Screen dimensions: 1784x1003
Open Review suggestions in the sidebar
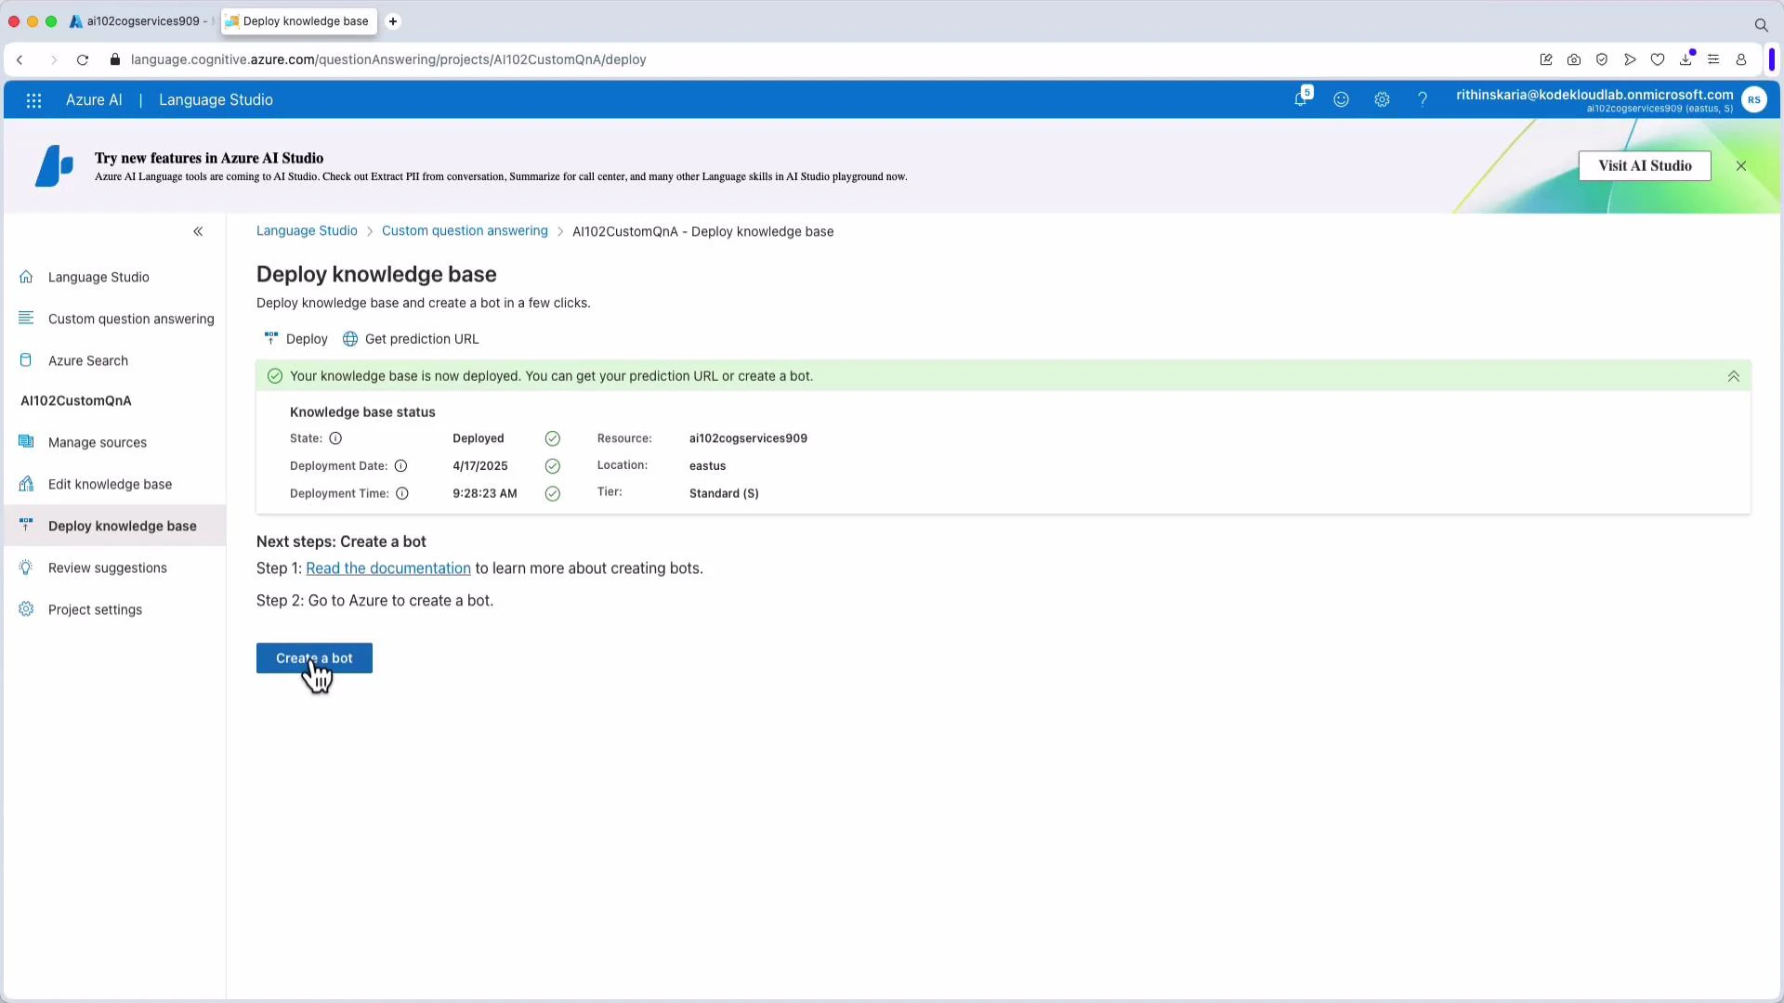point(107,567)
